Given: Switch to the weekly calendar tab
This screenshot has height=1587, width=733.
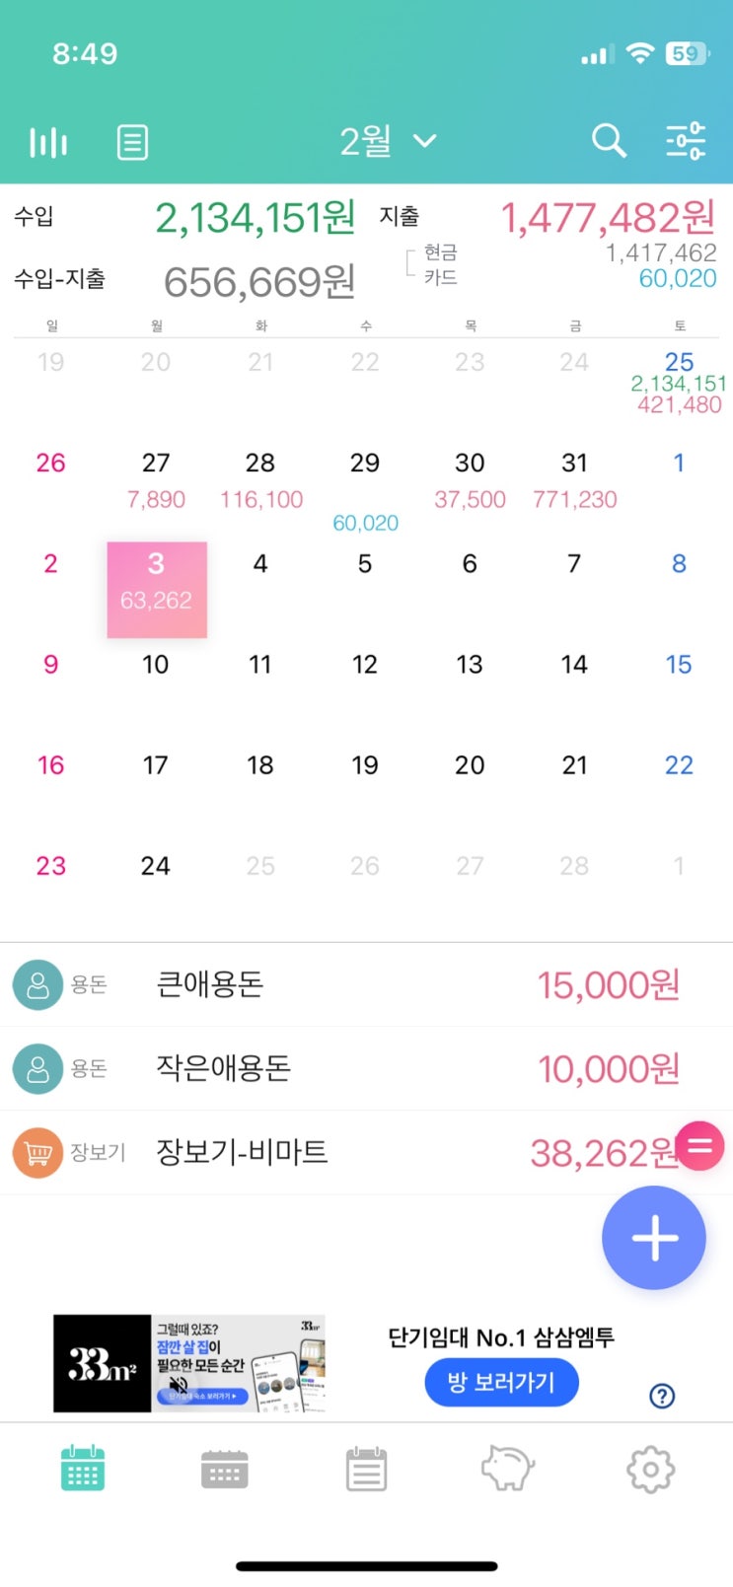Looking at the screenshot, I should 224,1470.
